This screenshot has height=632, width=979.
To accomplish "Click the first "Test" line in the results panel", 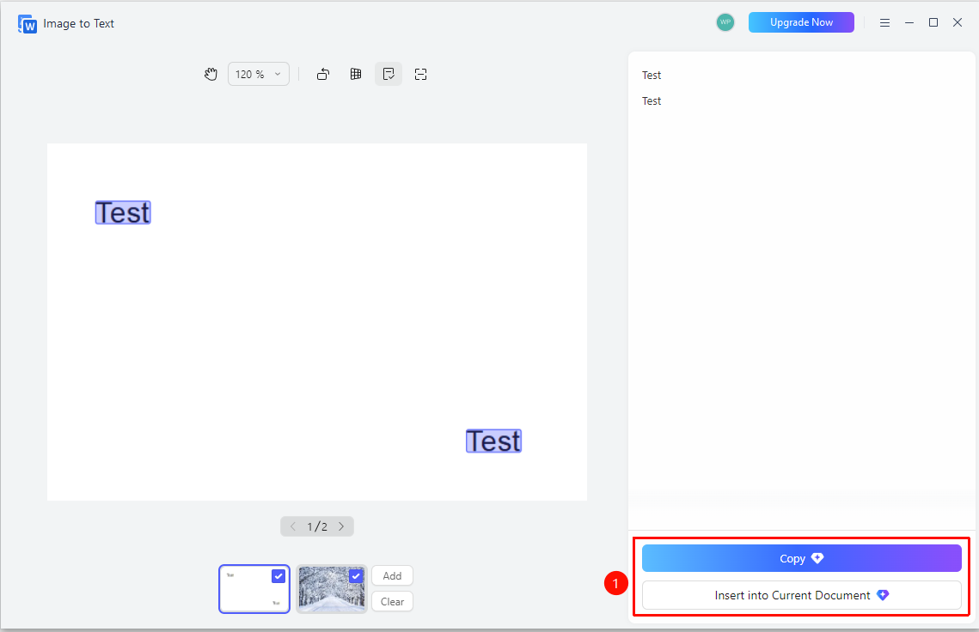I will [x=652, y=76].
